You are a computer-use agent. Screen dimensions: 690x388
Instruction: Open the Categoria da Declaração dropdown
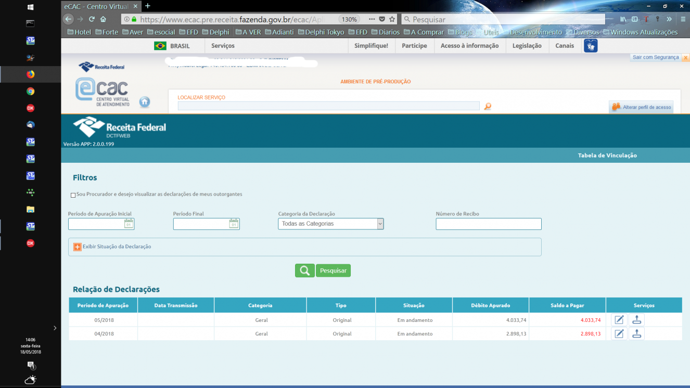point(331,224)
